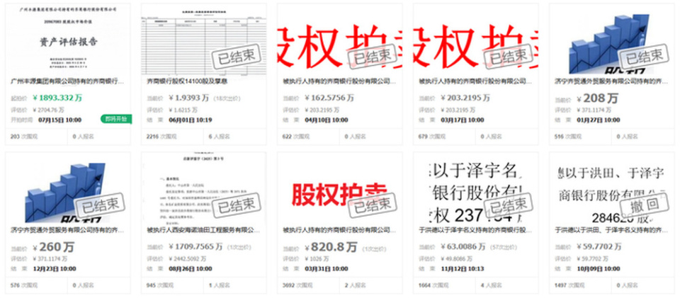Click the current price ¥59.7702万
Image resolution: width=680 pixels, height=298 pixels.
(x=599, y=246)
